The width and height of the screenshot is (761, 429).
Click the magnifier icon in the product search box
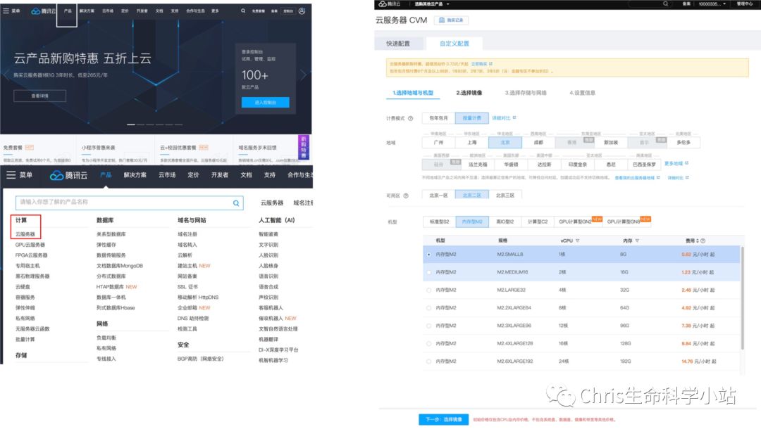236,203
